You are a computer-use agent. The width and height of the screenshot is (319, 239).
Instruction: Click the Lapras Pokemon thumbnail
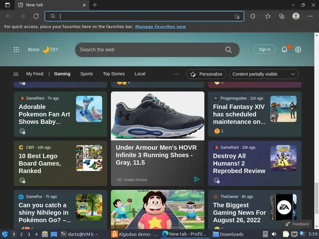(89, 109)
